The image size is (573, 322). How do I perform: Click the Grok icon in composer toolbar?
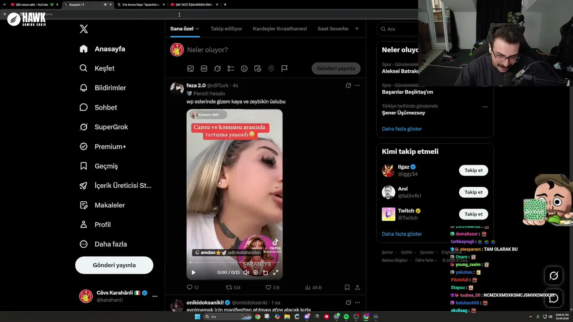[218, 68]
